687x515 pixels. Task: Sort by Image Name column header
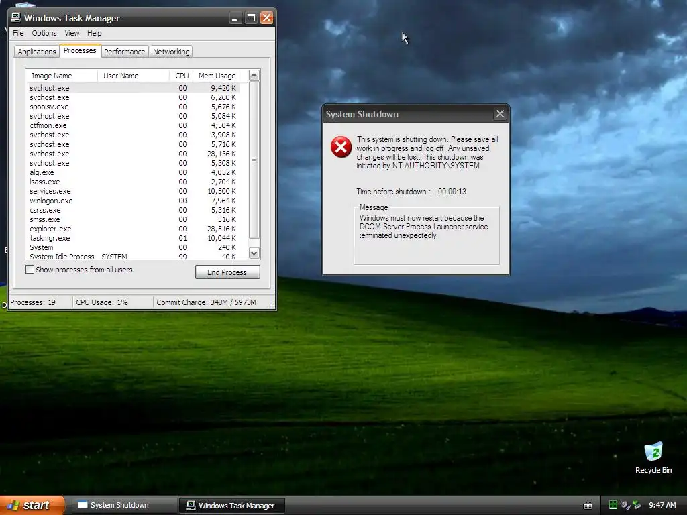[x=61, y=76]
